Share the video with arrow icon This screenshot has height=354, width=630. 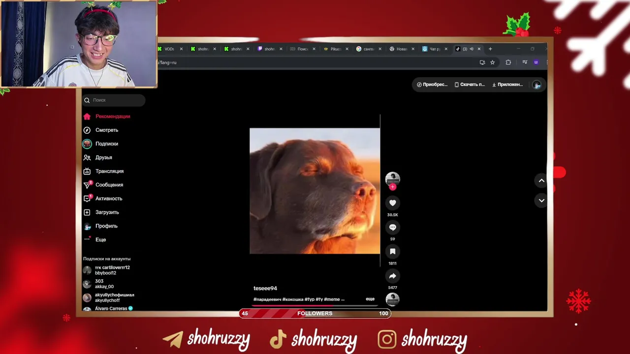coord(392,276)
